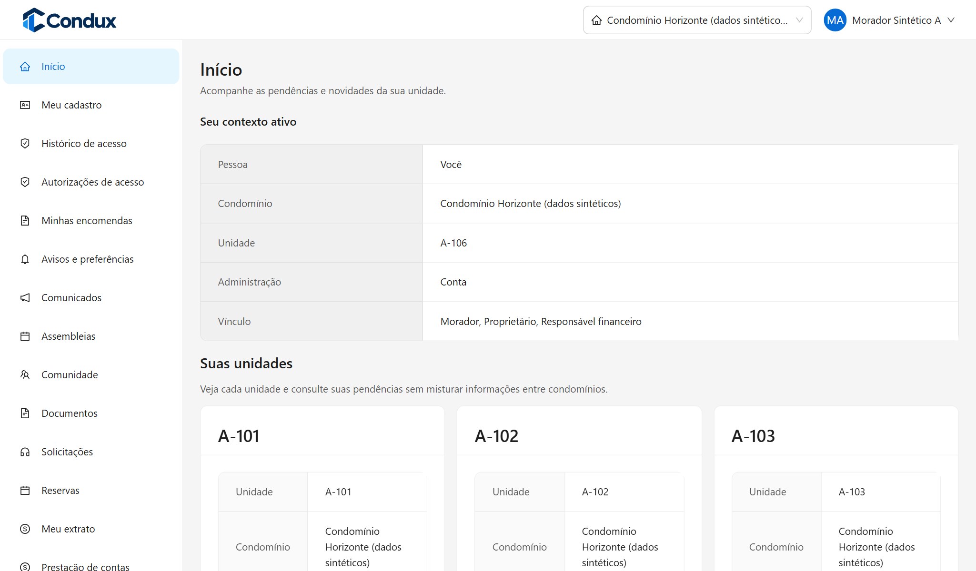Click the 'Você' Pessoa value
Image resolution: width=976 pixels, height=571 pixels.
[x=451, y=165]
